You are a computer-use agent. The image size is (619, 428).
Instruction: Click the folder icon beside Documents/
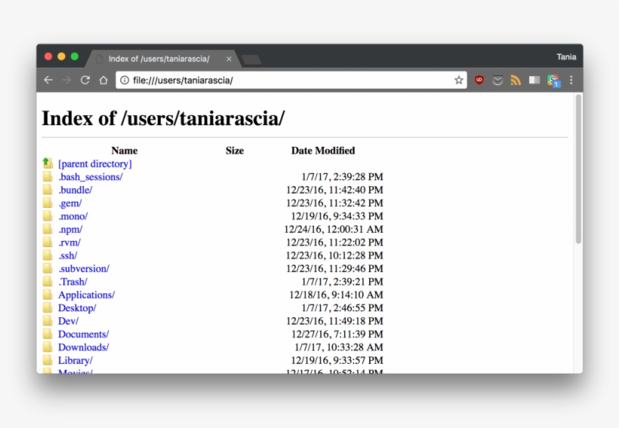48,333
